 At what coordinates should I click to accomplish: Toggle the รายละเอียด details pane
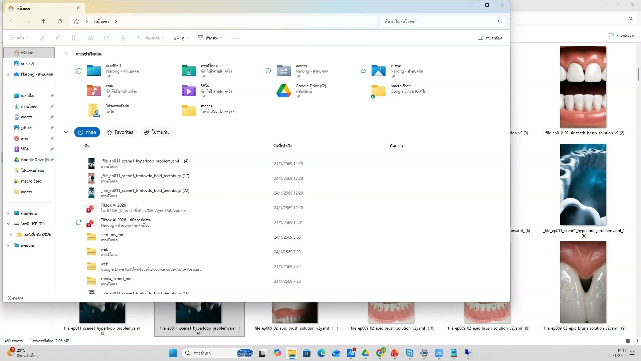pyautogui.click(x=490, y=38)
